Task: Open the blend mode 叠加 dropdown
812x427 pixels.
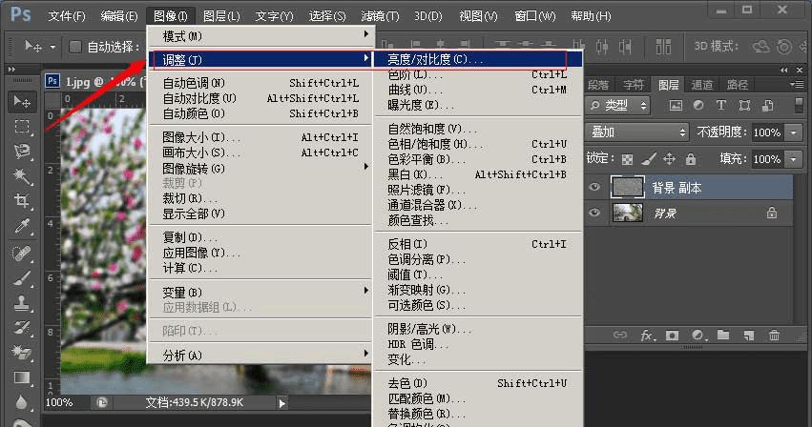Action: coord(637,132)
